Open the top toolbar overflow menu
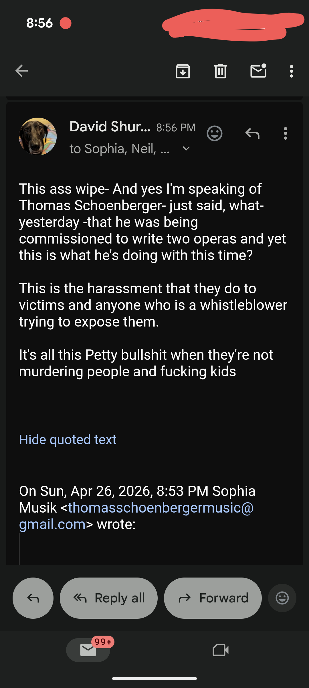Screen dimensions: 309x688 pyautogui.click(x=291, y=71)
